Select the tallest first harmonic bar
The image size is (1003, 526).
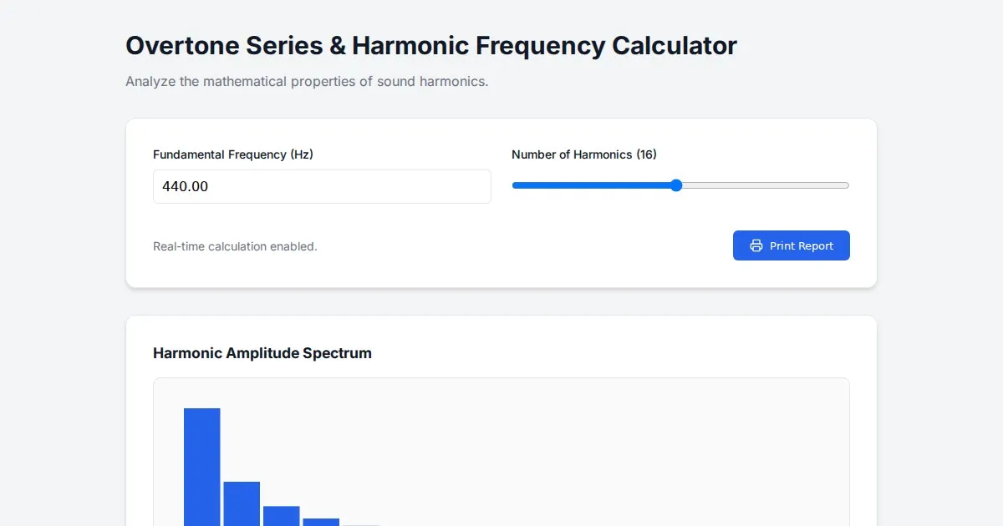click(201, 466)
